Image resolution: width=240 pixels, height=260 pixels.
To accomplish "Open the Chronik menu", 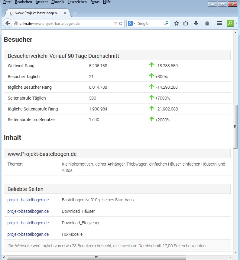I will [58, 2].
